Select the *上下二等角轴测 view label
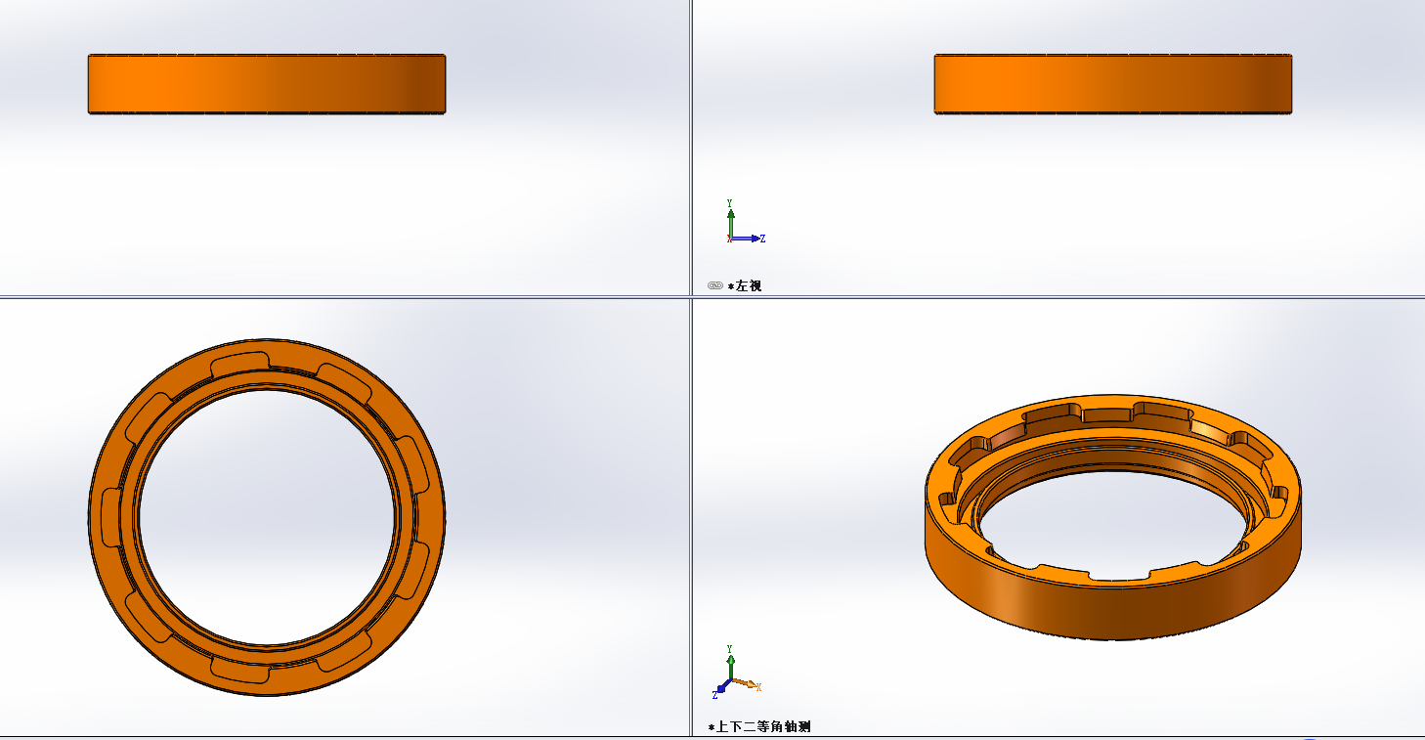Viewport: 1425px width, 740px height. tap(759, 726)
